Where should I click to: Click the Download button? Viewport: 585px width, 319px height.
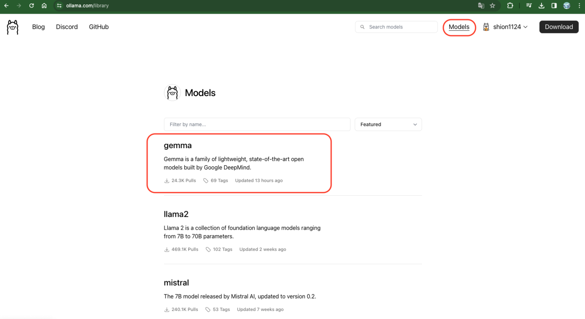click(x=559, y=27)
